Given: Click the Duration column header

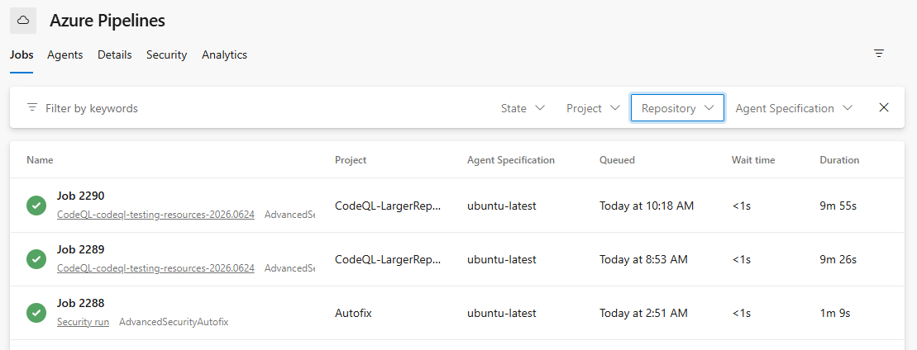Looking at the screenshot, I should [839, 159].
